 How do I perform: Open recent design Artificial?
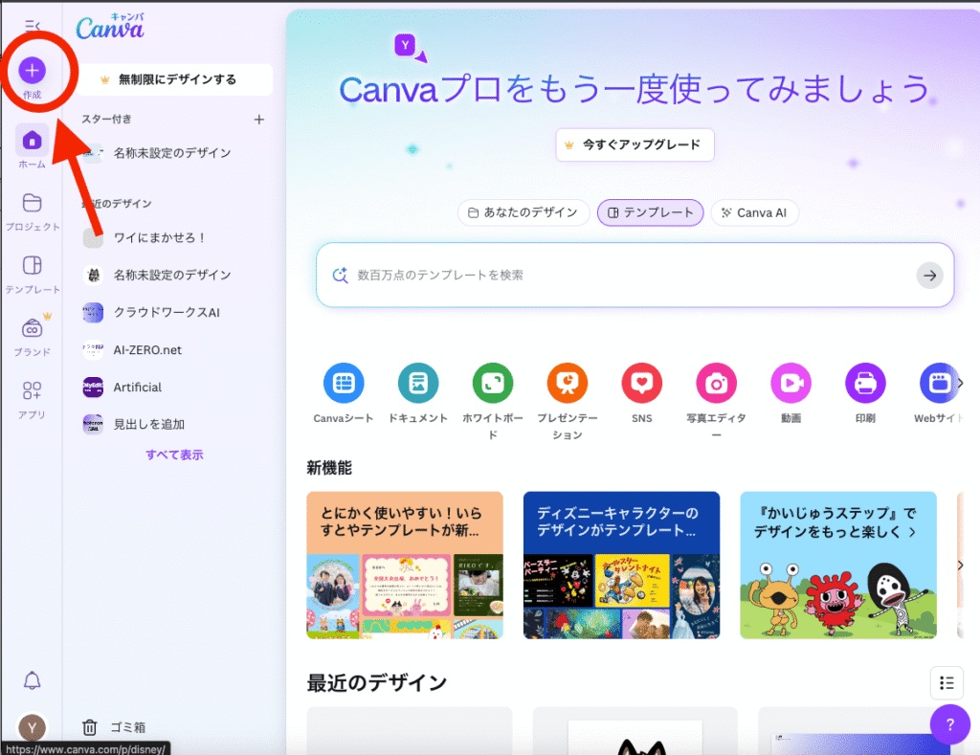pos(122,388)
